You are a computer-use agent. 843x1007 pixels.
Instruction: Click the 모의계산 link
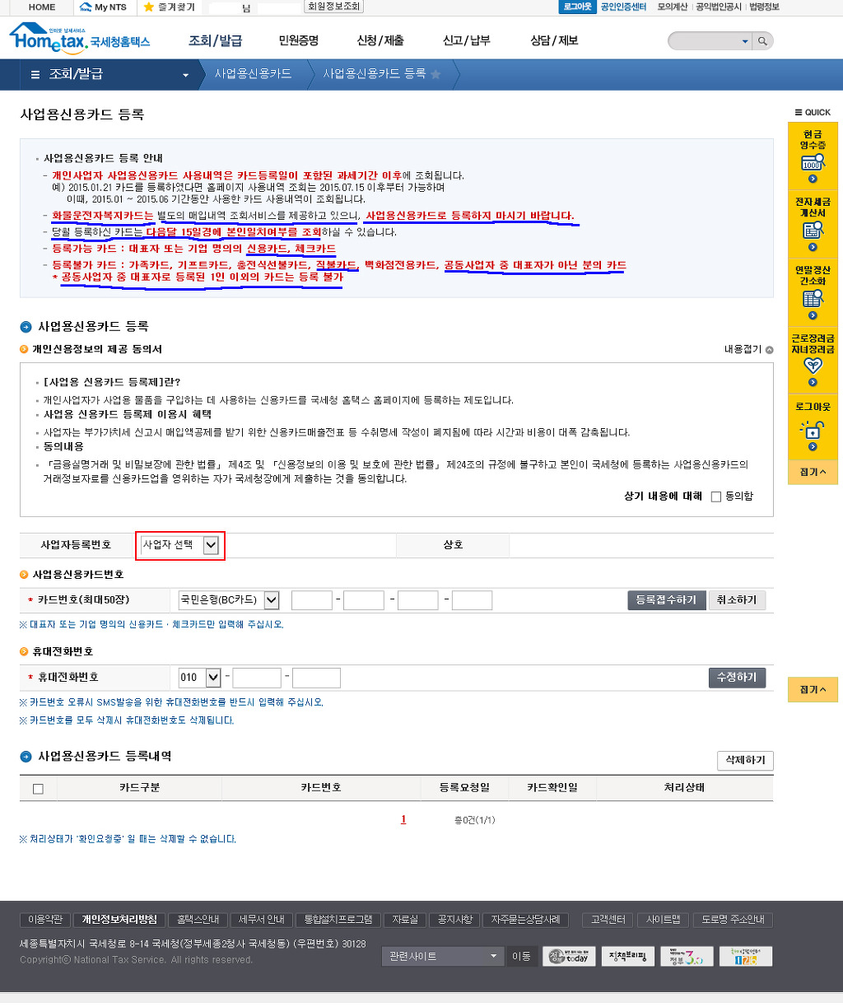point(672,7)
